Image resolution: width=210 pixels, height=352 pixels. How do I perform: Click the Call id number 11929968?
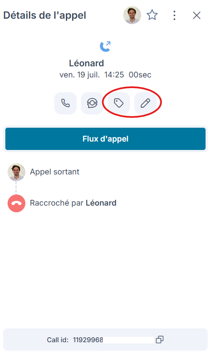(x=88, y=340)
